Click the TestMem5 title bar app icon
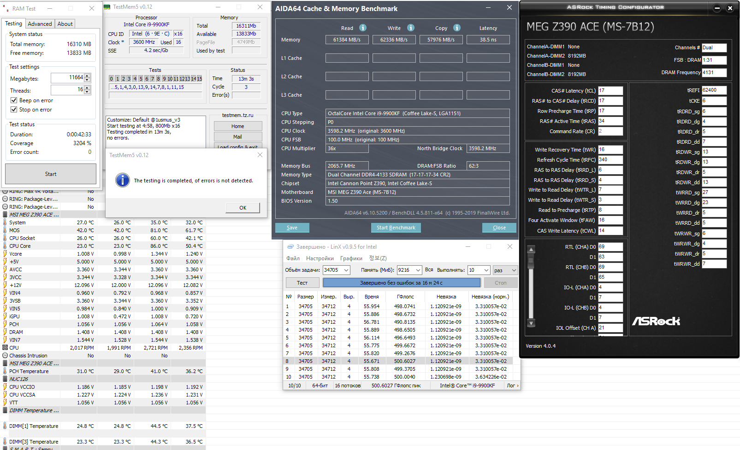The width and height of the screenshot is (740, 450). [107, 7]
